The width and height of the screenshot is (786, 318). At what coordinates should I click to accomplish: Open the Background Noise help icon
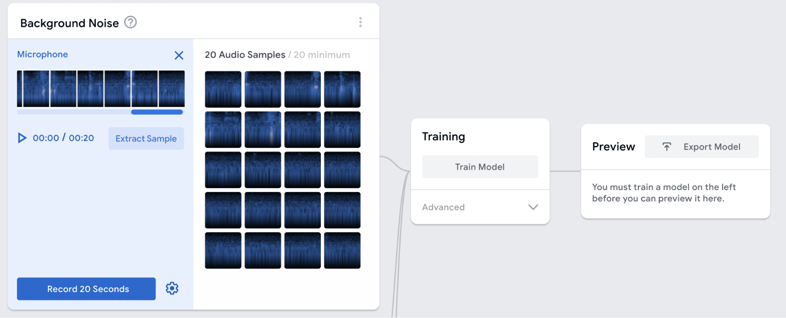coord(131,22)
